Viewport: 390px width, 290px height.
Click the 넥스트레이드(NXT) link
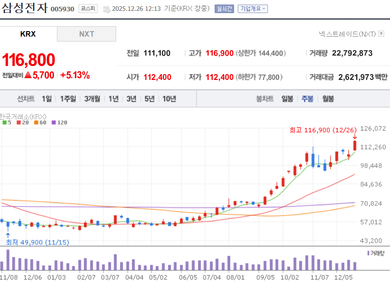pos(347,34)
